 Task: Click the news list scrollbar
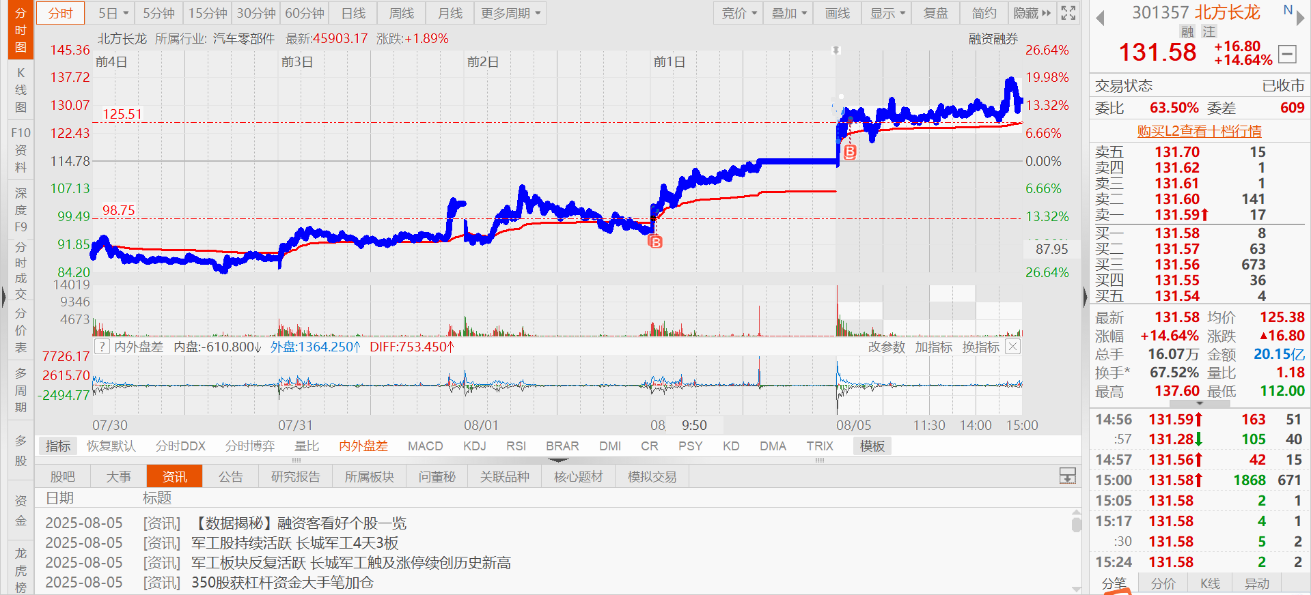coord(1077,523)
